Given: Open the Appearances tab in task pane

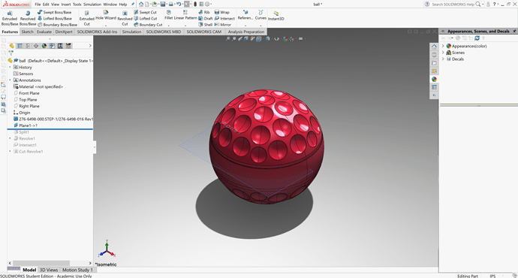Looking at the screenshot, I should pos(434,80).
